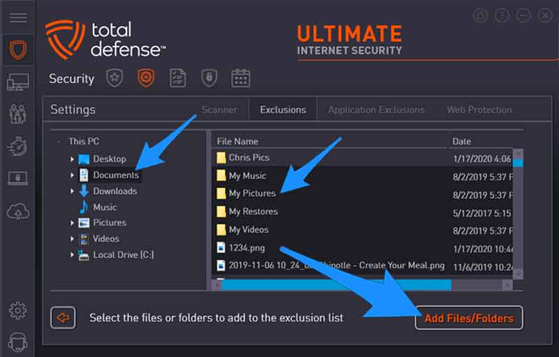Click the calendar scheduled scan icon
Screen dimensions: 559x357
tap(240, 78)
